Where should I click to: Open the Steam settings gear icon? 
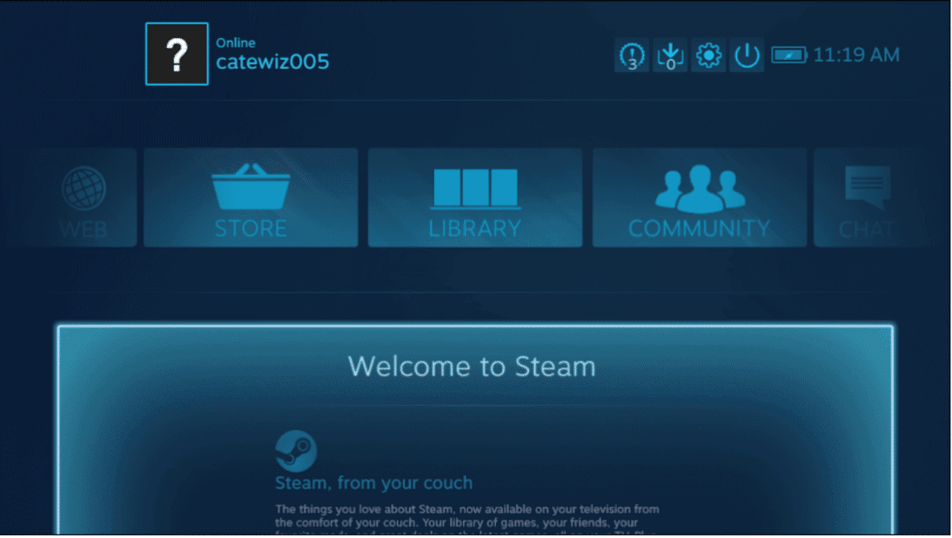[x=707, y=55]
